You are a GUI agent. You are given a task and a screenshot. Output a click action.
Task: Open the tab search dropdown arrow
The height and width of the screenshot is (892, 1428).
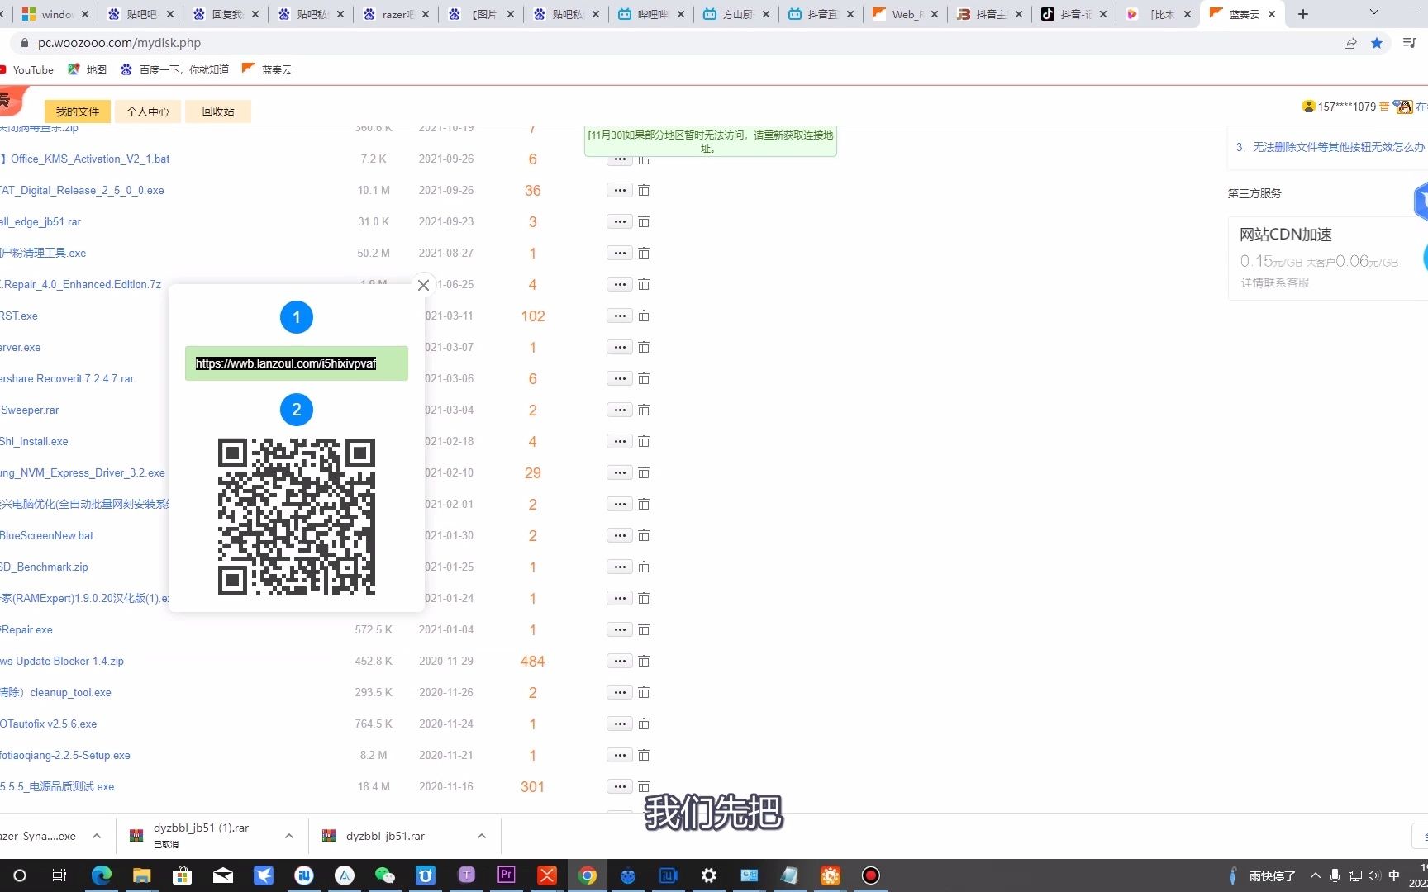click(1373, 12)
